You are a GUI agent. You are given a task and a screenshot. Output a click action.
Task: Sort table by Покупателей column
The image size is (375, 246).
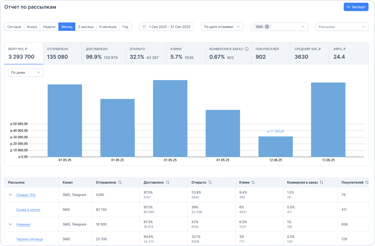tap(366, 182)
